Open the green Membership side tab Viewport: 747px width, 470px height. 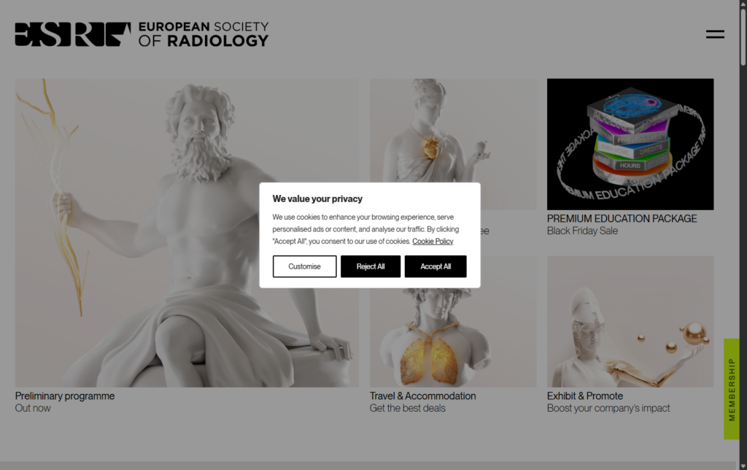pos(731,389)
